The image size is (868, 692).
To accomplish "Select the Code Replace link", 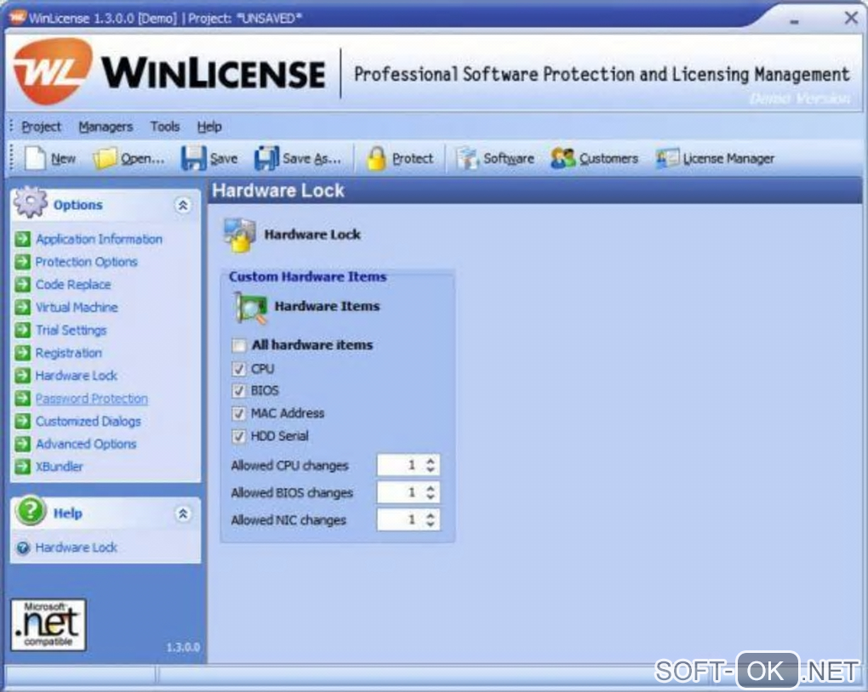I will click(73, 284).
